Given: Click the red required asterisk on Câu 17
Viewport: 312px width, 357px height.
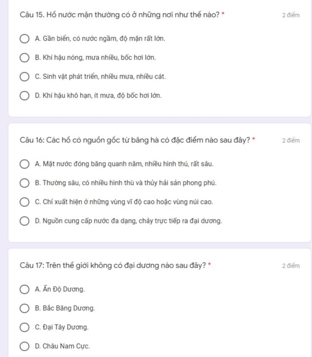Looking at the screenshot, I should coord(210,264).
